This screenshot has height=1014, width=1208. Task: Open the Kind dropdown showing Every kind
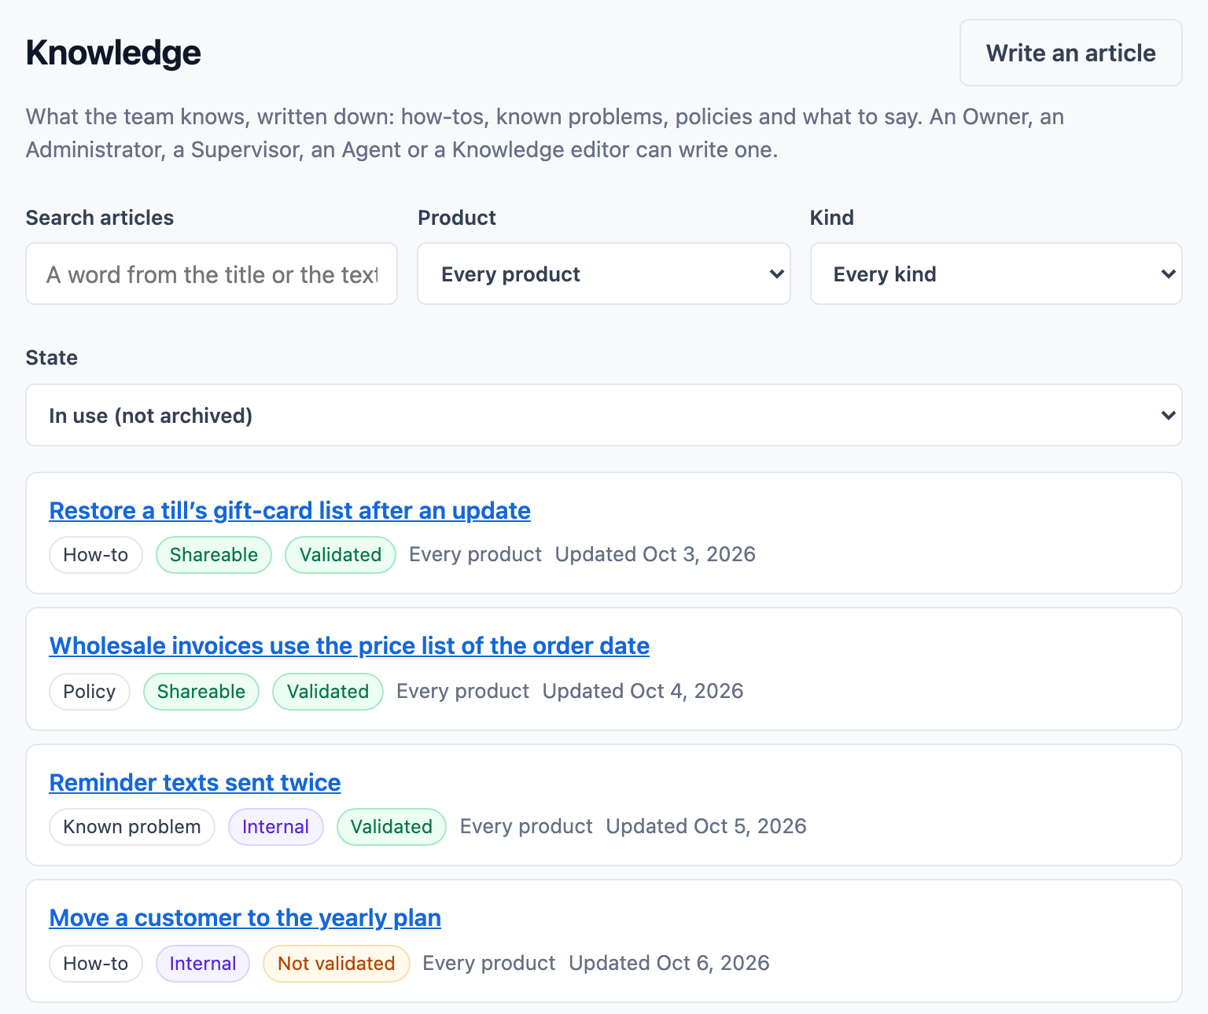click(996, 274)
